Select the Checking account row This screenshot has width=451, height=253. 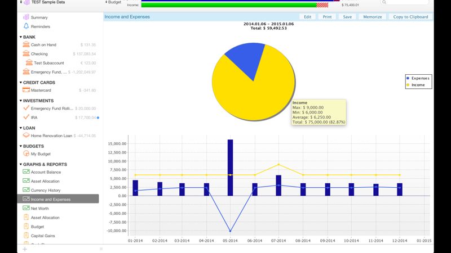pos(59,53)
